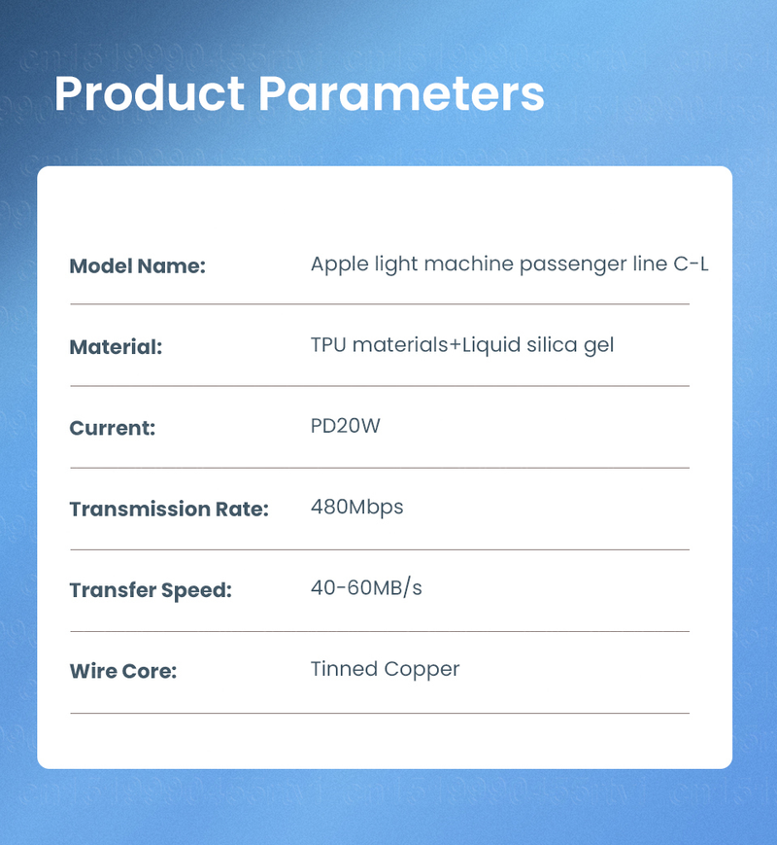The height and width of the screenshot is (845, 777).
Task: Click the divider line below Transfer Speed row
Action: click(380, 631)
